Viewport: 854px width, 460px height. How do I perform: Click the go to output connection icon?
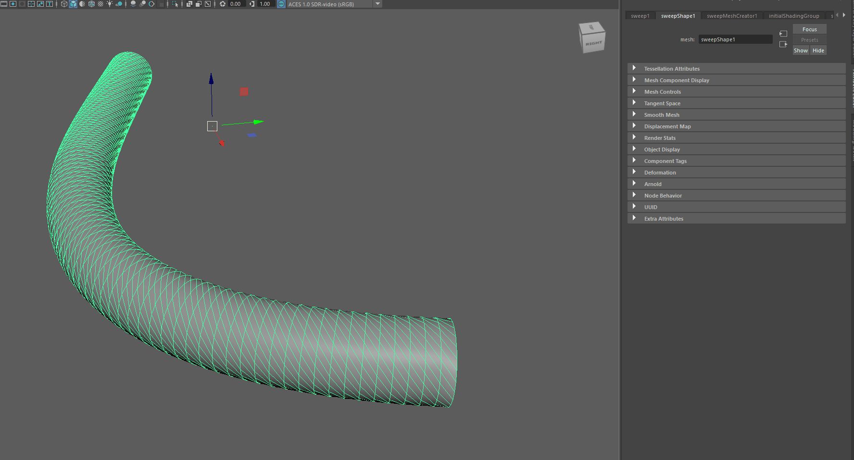point(783,44)
